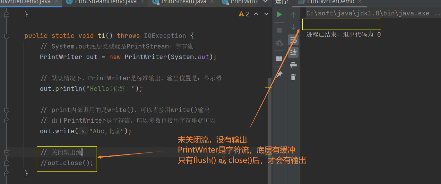Show hidden editor tabs dropdown chevron
Image resolution: width=441 pixels, height=184 pixels.
pos(265,2)
